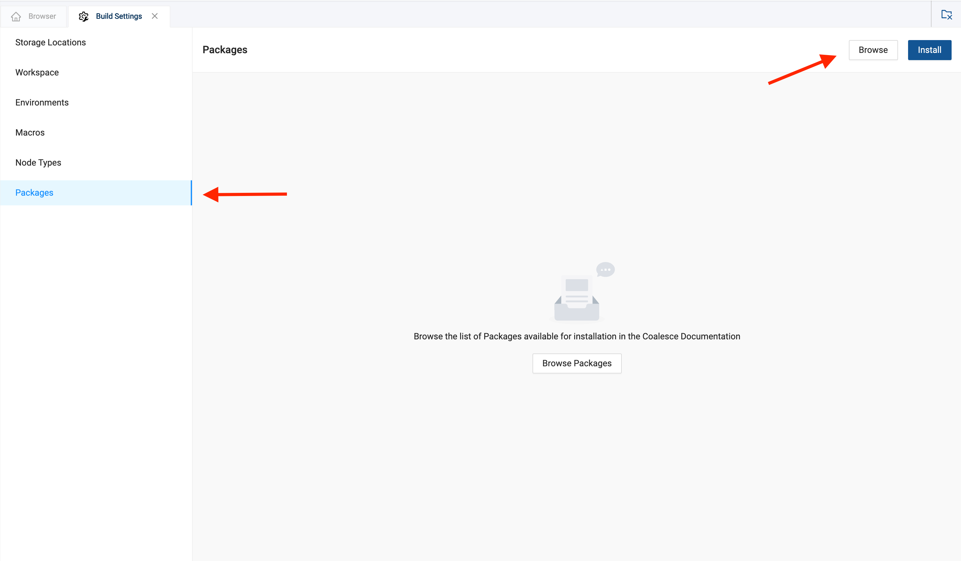Click the close-all-tabs folder icon
This screenshot has height=561, width=961.
(x=946, y=15)
